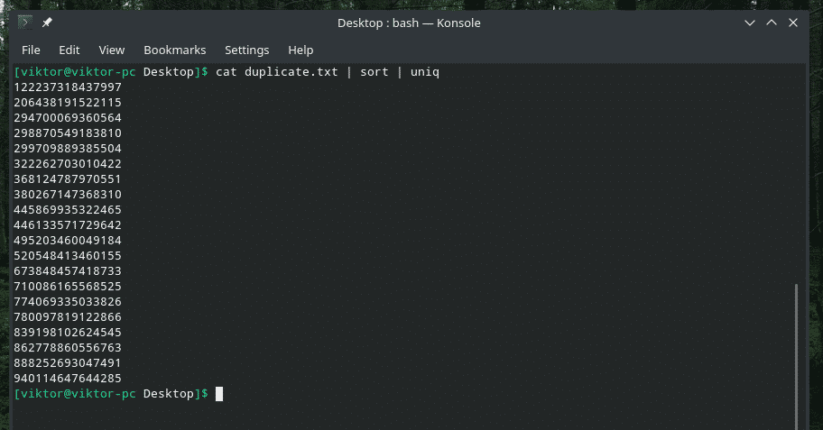This screenshot has height=430, width=823.
Task: Click the output line 673848457418733
Action: click(68, 271)
